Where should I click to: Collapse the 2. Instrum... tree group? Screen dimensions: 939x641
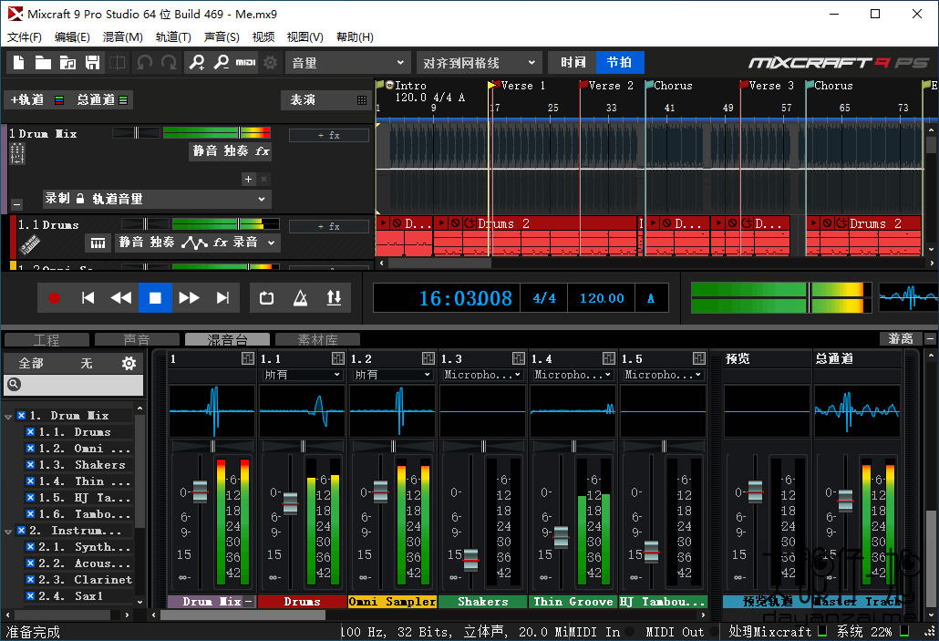(x=8, y=531)
